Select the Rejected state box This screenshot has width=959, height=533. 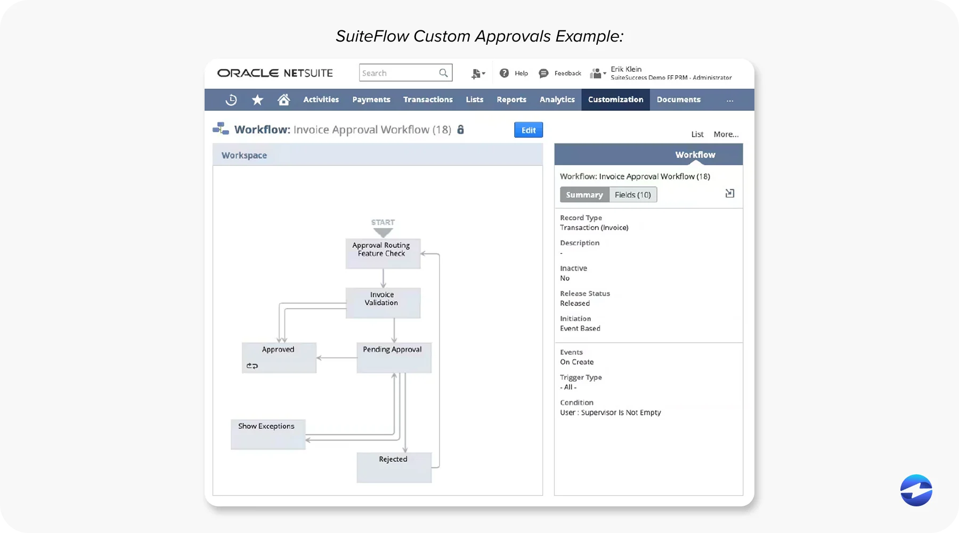tap(394, 467)
